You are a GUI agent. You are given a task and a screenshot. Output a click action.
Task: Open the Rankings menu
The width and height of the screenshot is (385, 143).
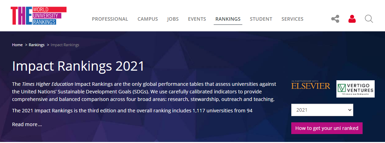point(228,19)
